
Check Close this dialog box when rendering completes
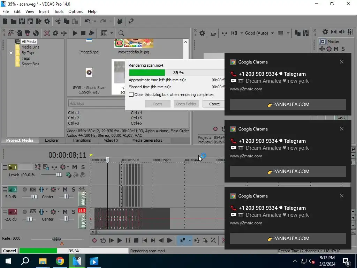(x=131, y=94)
